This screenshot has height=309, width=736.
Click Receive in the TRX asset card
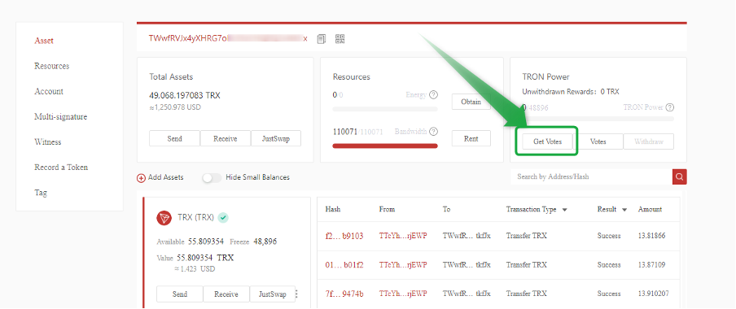coord(226,294)
